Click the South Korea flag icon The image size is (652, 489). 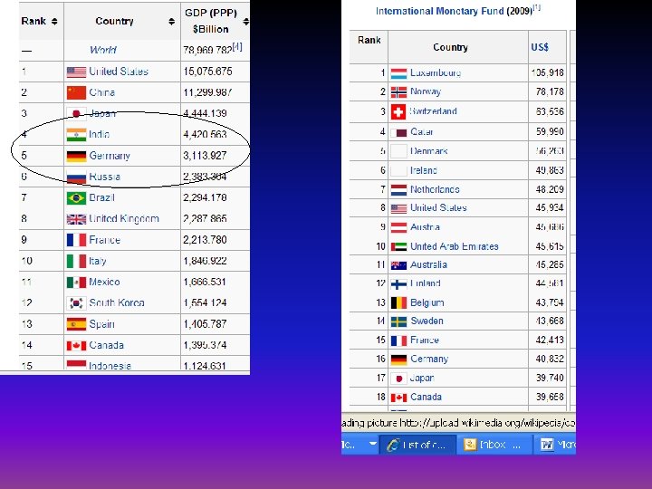pos(76,303)
